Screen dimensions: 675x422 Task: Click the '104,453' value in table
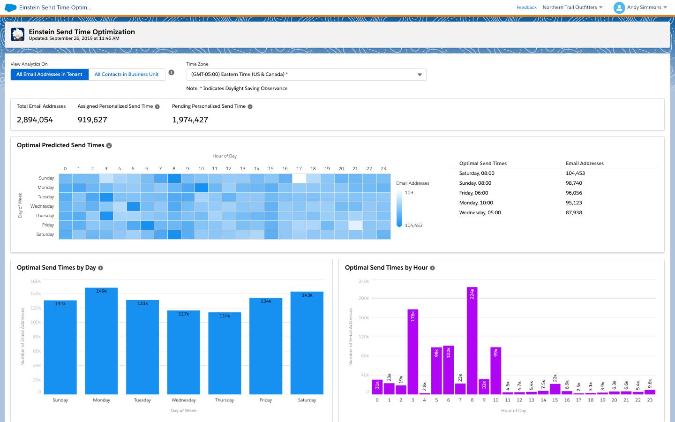coord(575,173)
